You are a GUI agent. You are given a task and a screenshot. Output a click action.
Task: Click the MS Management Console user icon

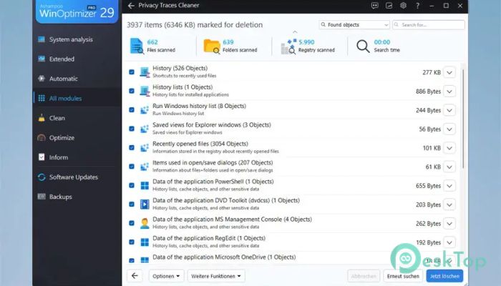point(145,223)
